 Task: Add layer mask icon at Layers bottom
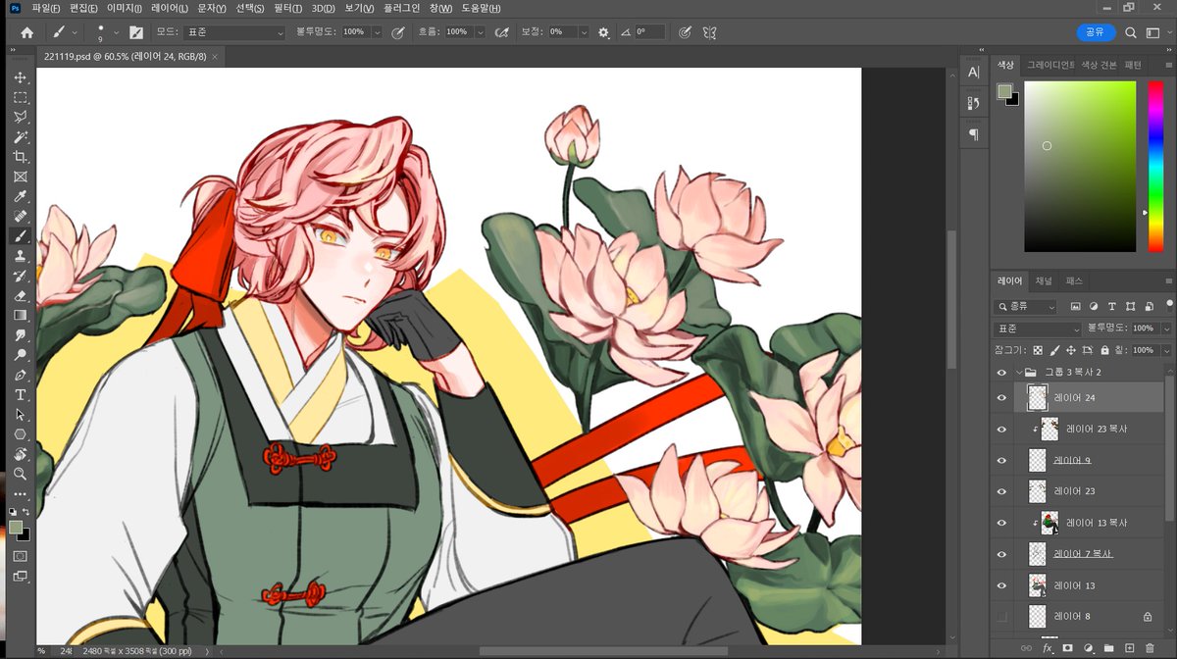click(x=1067, y=648)
